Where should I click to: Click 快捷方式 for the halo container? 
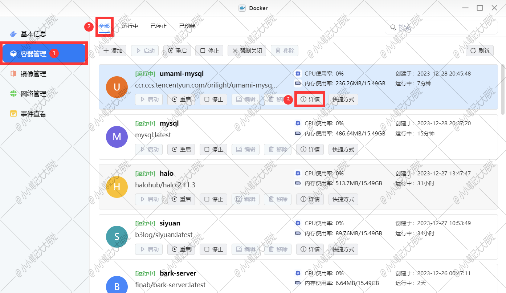click(343, 199)
